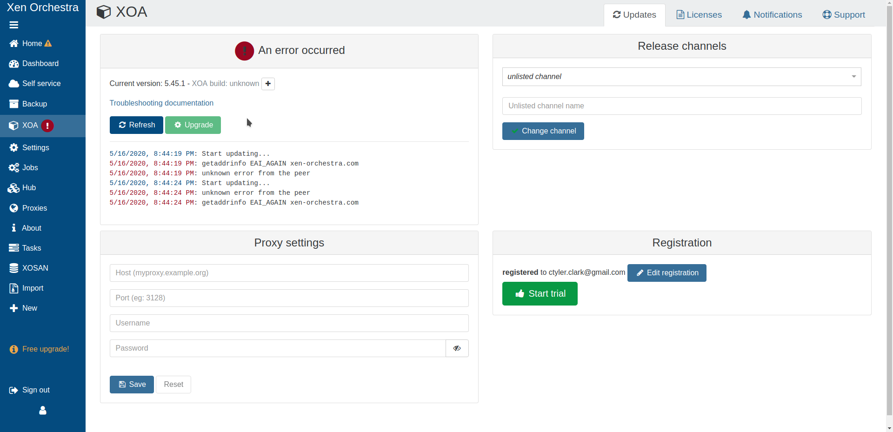Open Troubleshooting documentation link
The image size is (893, 432).
click(x=161, y=103)
